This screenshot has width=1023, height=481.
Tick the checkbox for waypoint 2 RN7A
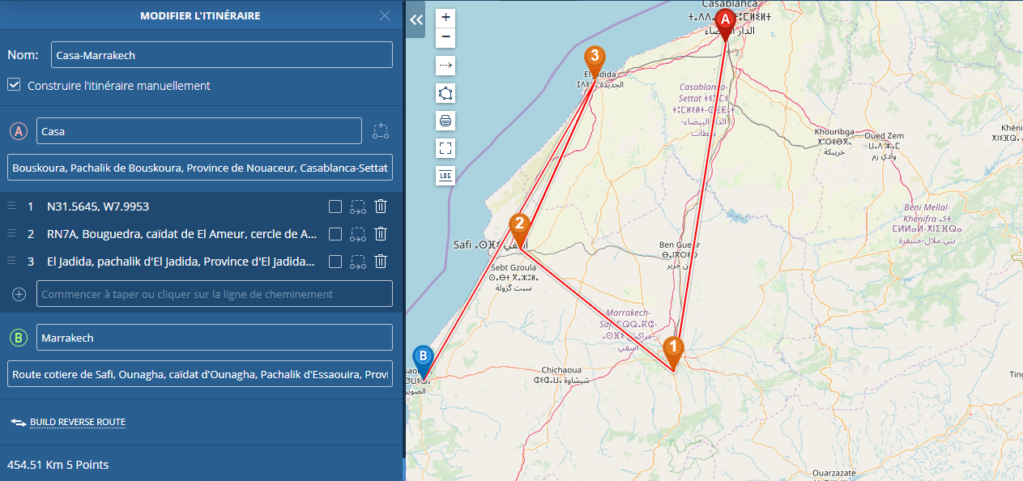click(335, 234)
